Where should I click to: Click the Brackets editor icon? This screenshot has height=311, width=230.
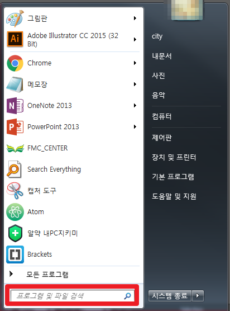(x=15, y=255)
